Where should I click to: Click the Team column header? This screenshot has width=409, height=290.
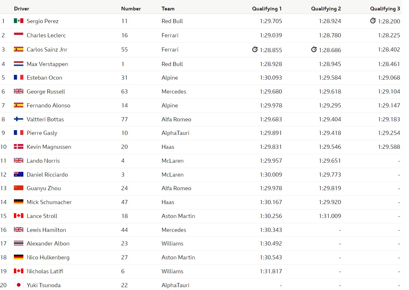click(x=168, y=9)
